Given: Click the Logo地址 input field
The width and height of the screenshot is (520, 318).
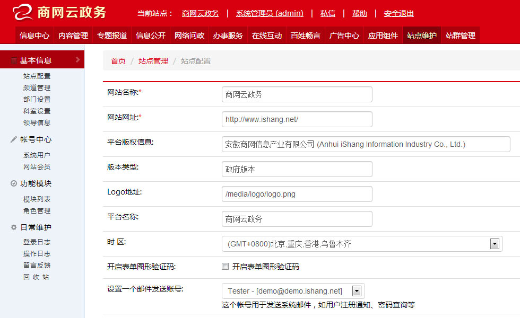Looking at the screenshot, I should (297, 194).
